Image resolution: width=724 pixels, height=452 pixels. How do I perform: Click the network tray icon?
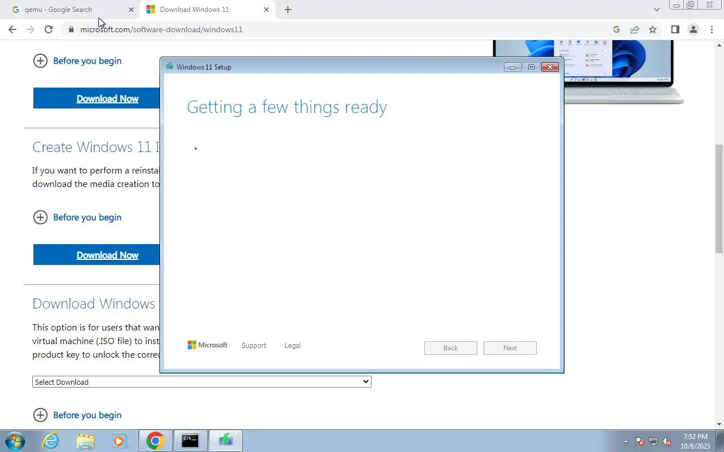click(x=653, y=442)
